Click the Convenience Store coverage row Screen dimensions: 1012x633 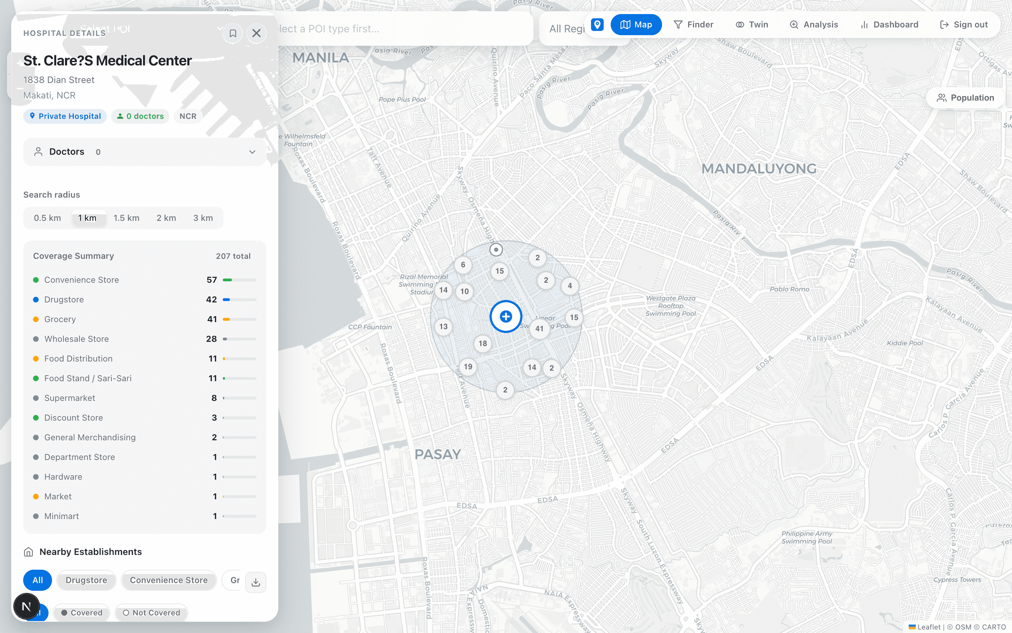145,280
